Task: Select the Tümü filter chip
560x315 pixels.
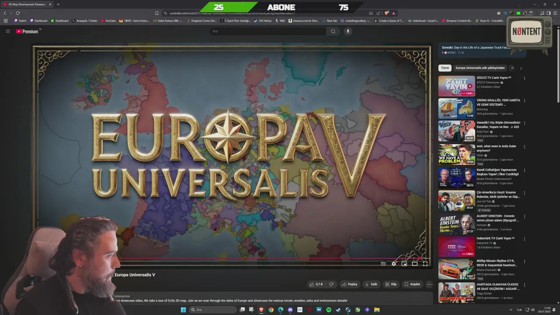Action: [x=445, y=68]
